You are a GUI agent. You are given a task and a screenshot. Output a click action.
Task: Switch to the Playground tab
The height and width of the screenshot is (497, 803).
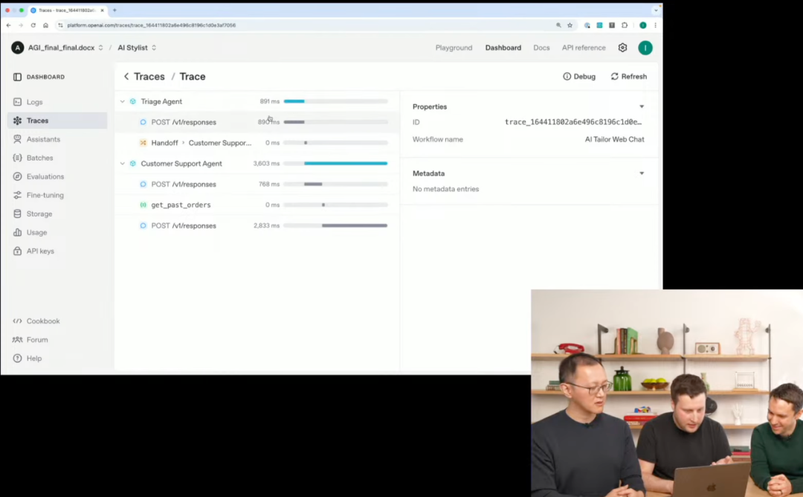[x=454, y=48]
